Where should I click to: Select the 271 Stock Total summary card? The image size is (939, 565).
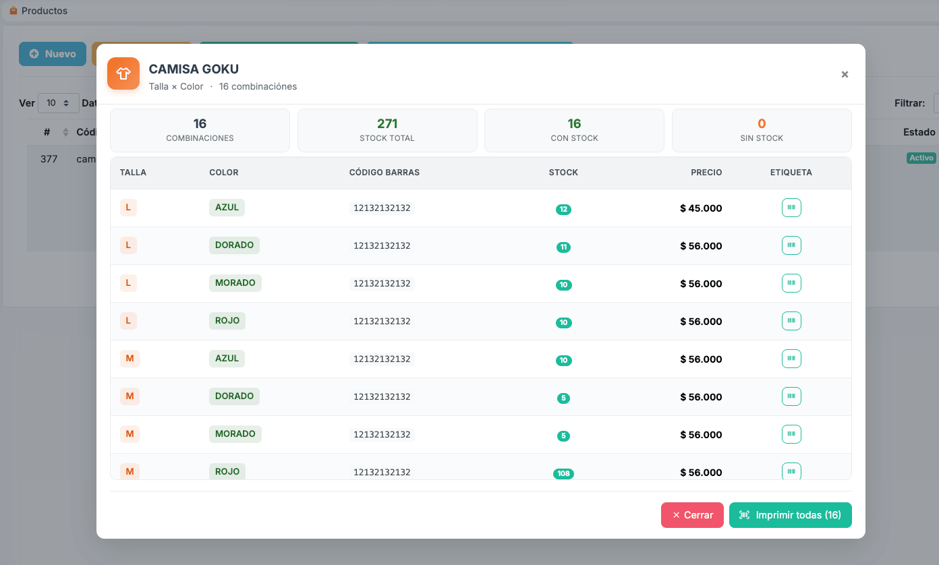pos(387,131)
